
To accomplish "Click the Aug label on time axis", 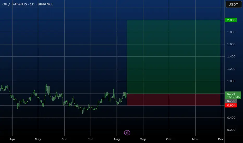I will 117,139.
